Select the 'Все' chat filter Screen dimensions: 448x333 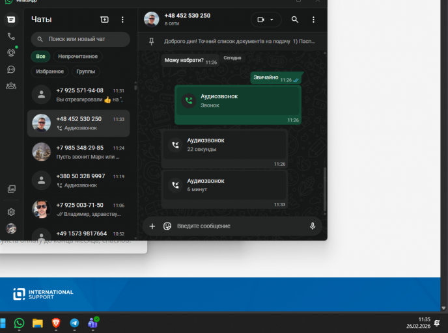tap(40, 57)
